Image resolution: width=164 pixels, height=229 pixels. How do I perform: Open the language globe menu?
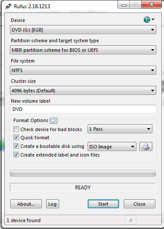click(x=149, y=19)
